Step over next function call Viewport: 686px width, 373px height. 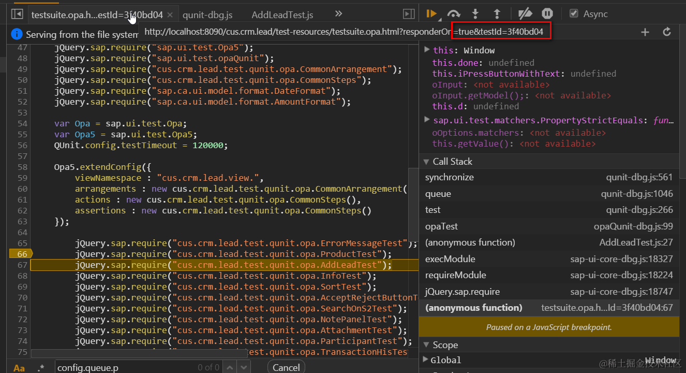[454, 14]
